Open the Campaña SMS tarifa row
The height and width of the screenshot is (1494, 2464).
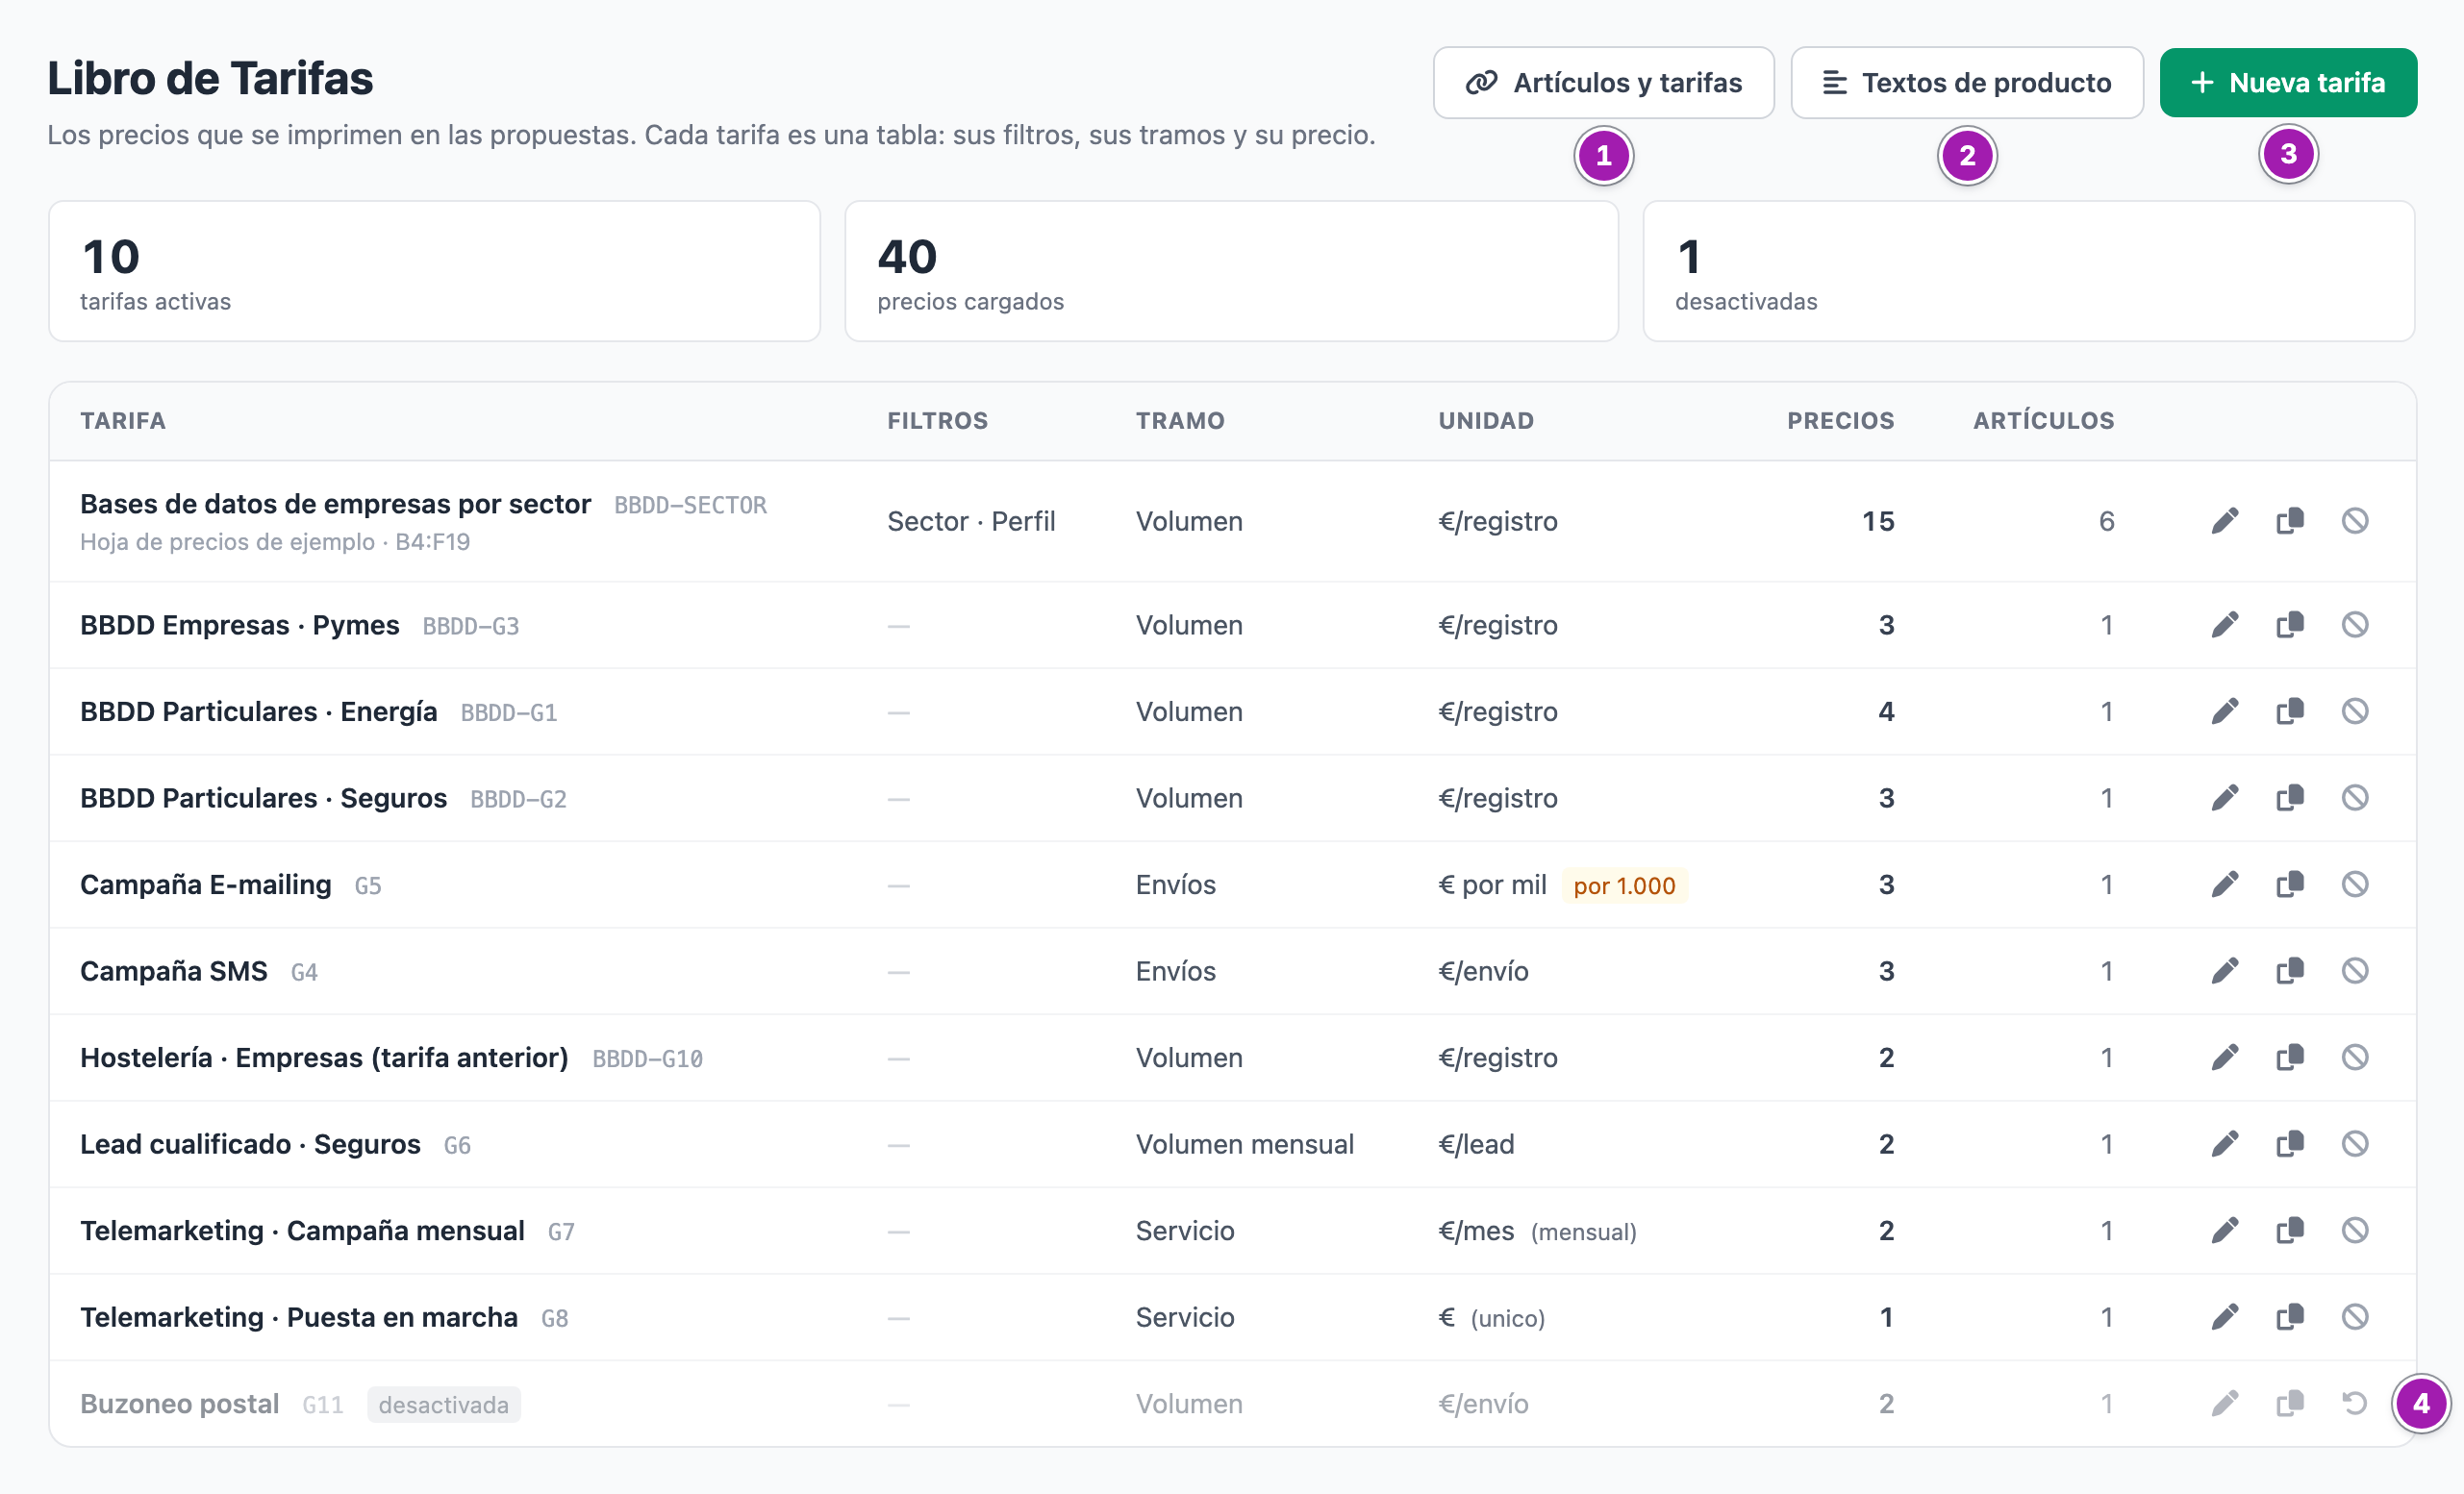[x=1232, y=971]
